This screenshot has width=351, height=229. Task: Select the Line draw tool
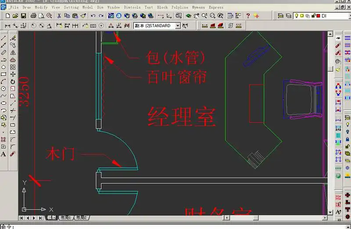[x=4, y=38]
